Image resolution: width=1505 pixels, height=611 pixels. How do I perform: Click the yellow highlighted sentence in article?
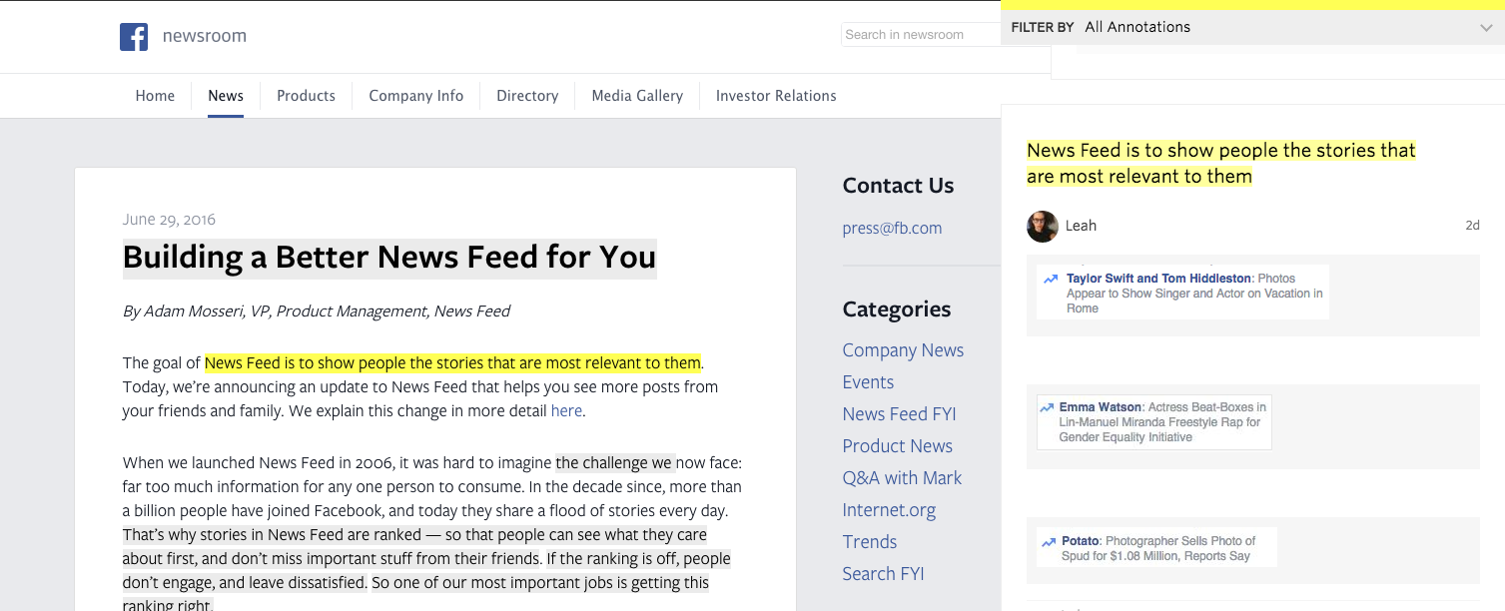pos(452,362)
